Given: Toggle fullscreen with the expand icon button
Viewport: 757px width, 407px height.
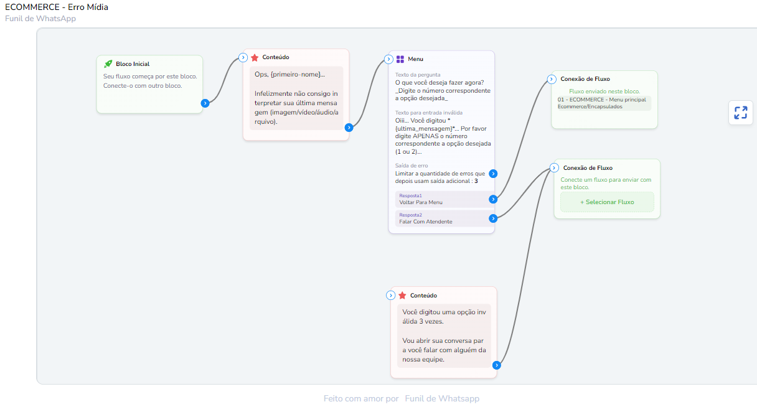Looking at the screenshot, I should coord(740,113).
